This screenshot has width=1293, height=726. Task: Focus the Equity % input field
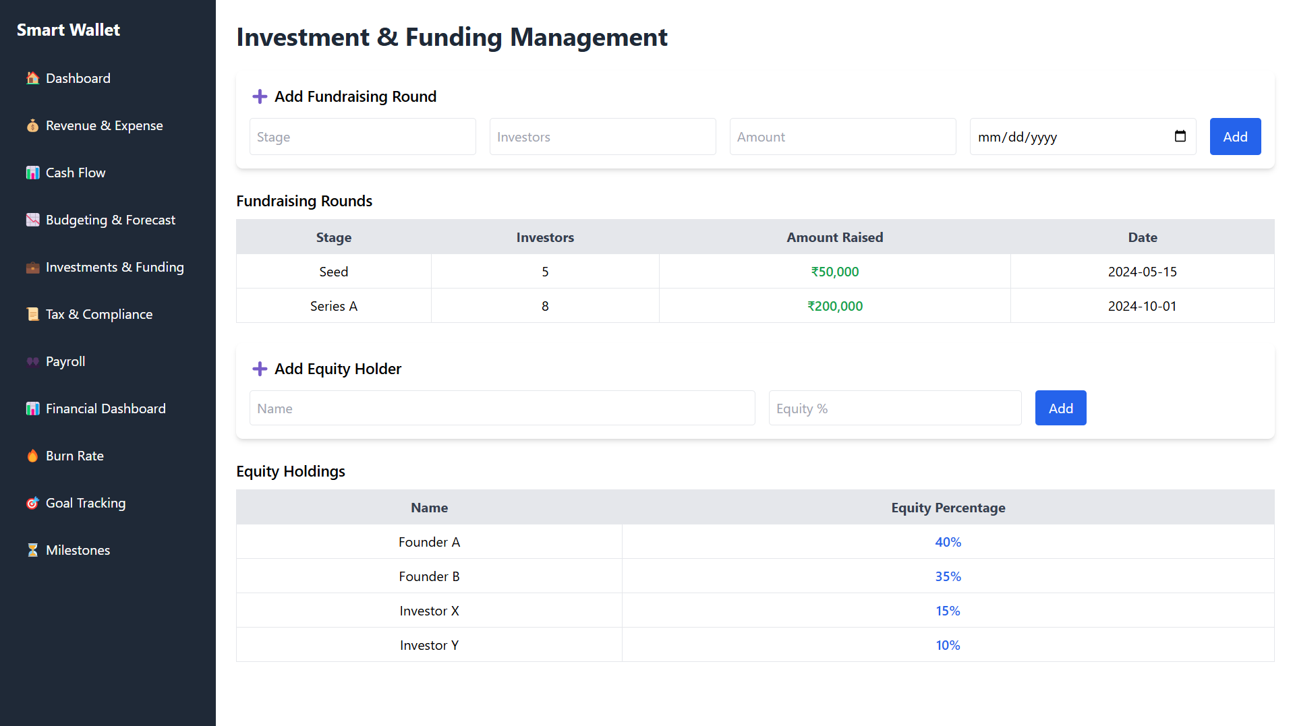point(894,409)
